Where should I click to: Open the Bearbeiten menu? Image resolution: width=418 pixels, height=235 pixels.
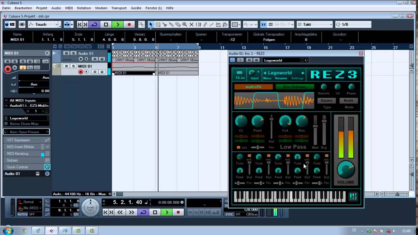(x=23, y=8)
